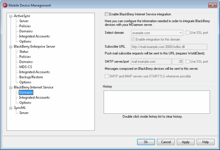Viewport: 220px width, 150px height.
Task: Click the Subscribe URL input field
Action: coord(169,47)
